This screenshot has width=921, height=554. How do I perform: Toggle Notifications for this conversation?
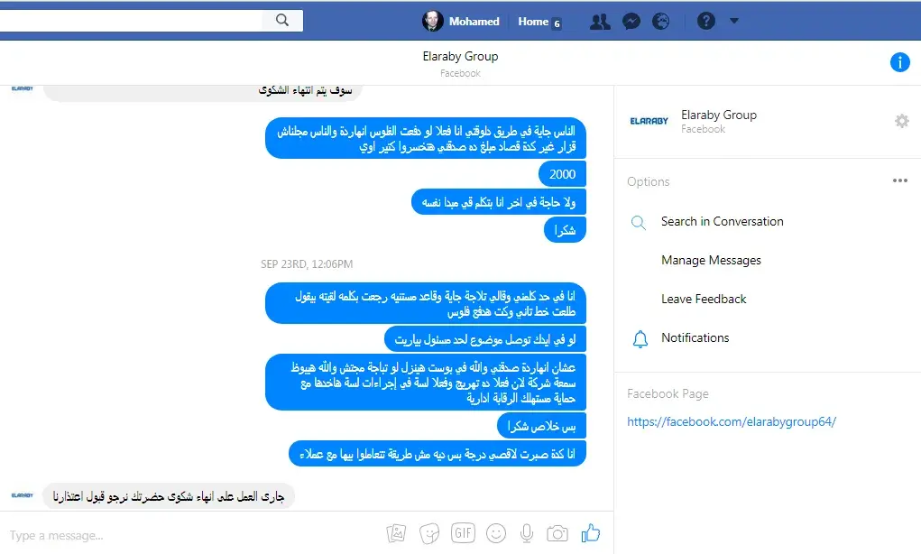click(x=695, y=337)
